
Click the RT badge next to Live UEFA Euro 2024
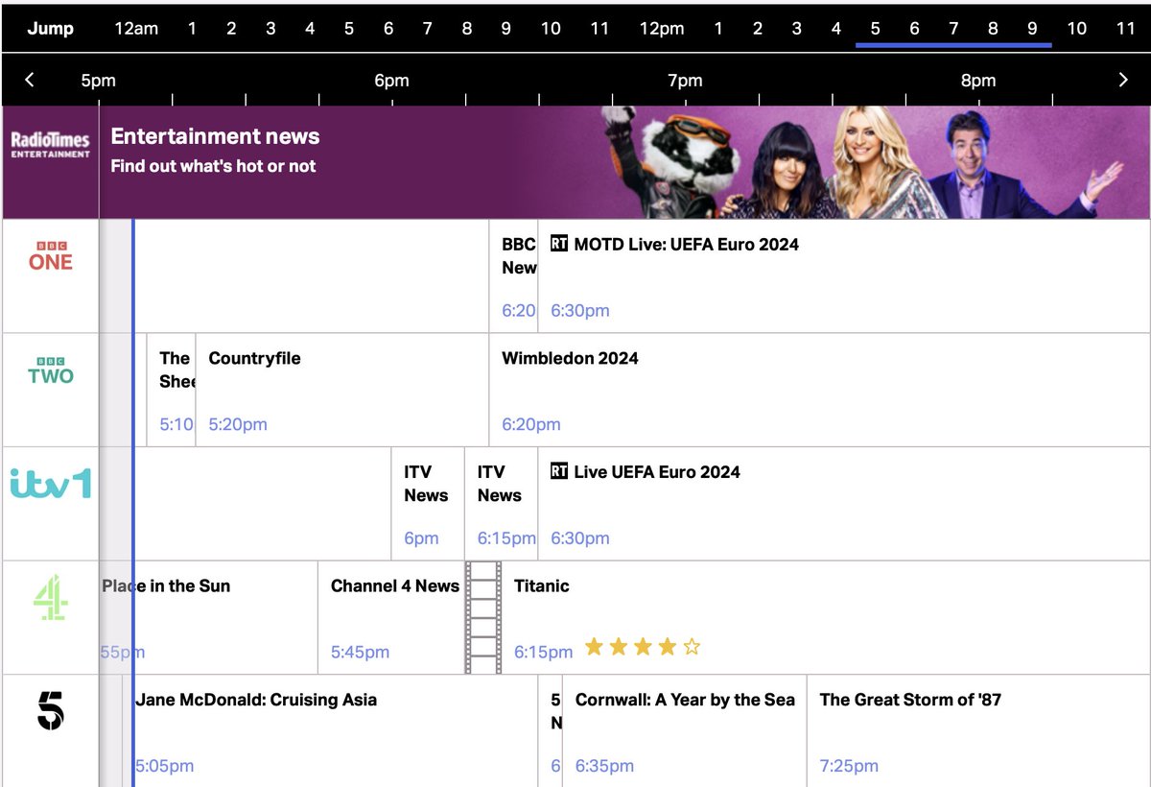point(559,471)
